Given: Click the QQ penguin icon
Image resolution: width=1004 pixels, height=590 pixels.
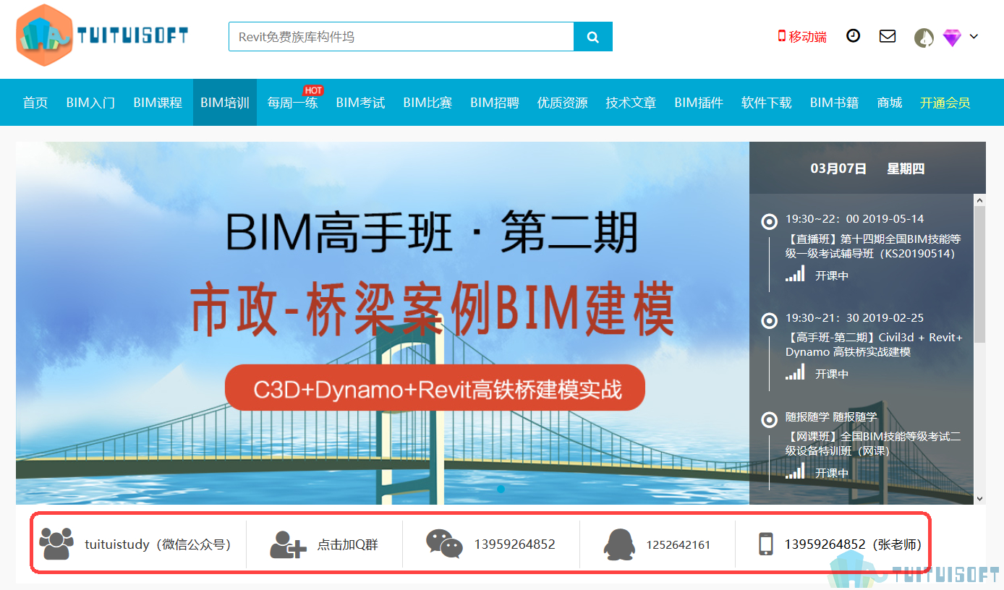Looking at the screenshot, I should 618,544.
